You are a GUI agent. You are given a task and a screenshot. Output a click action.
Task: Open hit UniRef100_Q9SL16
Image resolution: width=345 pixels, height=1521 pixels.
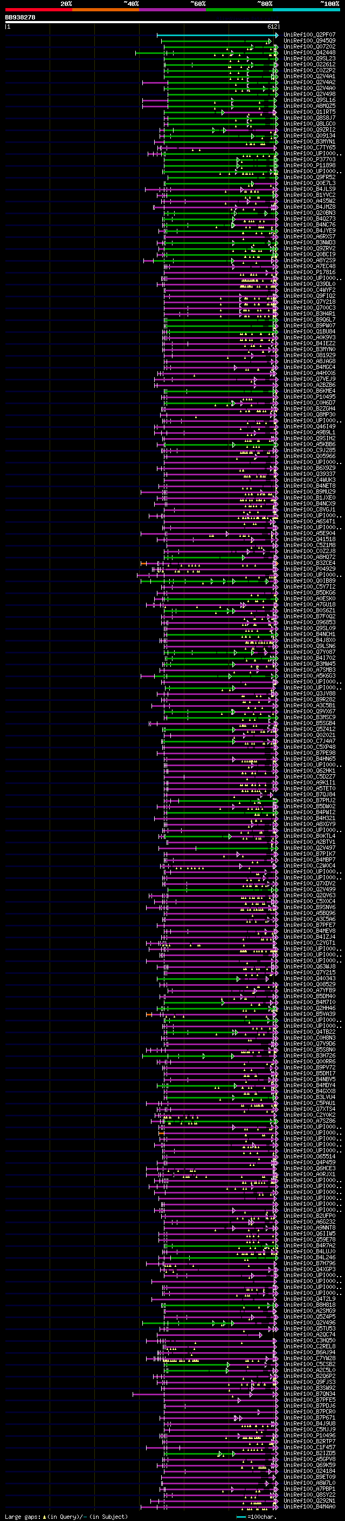tap(309, 100)
